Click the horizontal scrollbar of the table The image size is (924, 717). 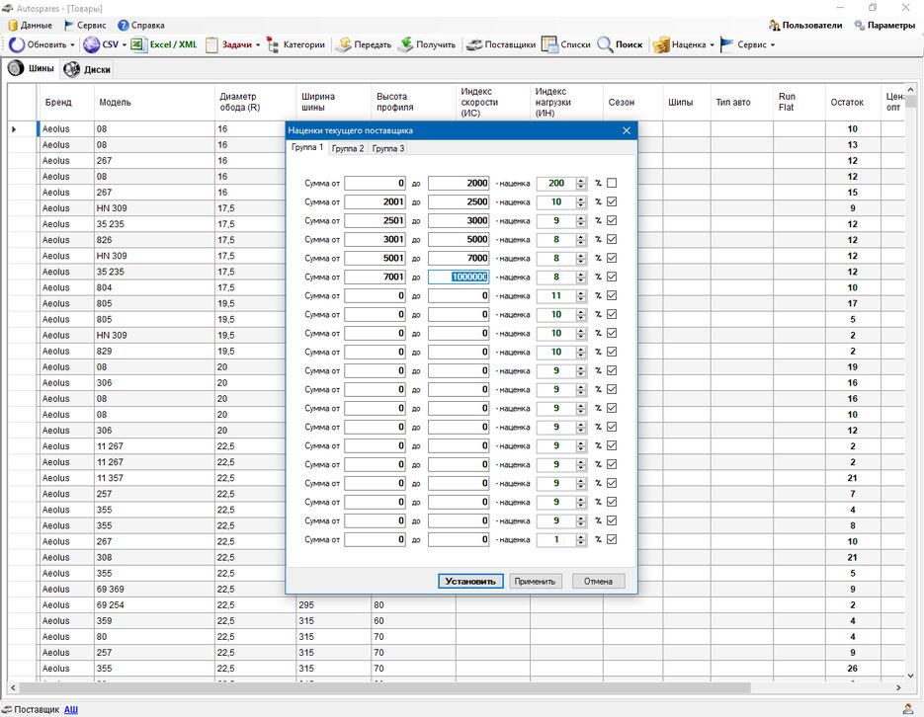[455, 687]
